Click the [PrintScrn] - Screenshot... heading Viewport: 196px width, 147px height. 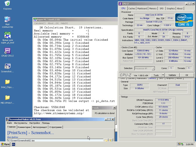pyautogui.click(x=31, y=133)
